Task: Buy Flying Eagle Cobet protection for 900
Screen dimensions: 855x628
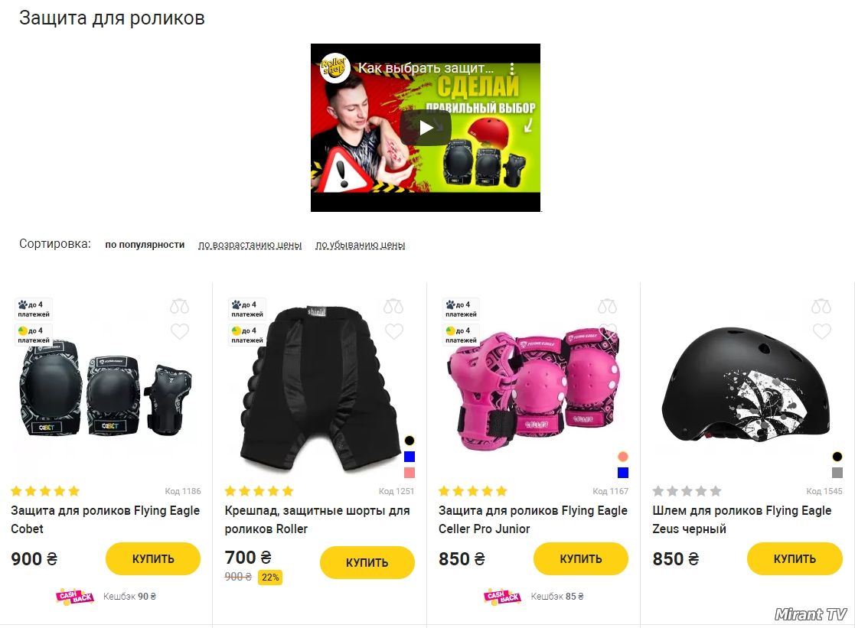Action: point(152,558)
